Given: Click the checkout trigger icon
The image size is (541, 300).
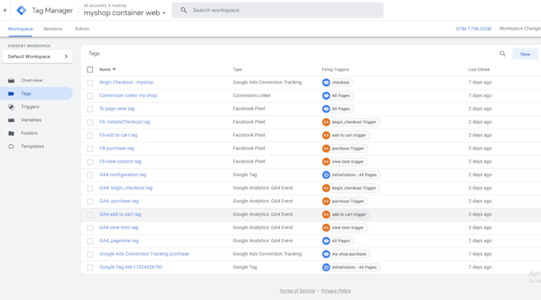Looking at the screenshot, I should pos(326,83).
